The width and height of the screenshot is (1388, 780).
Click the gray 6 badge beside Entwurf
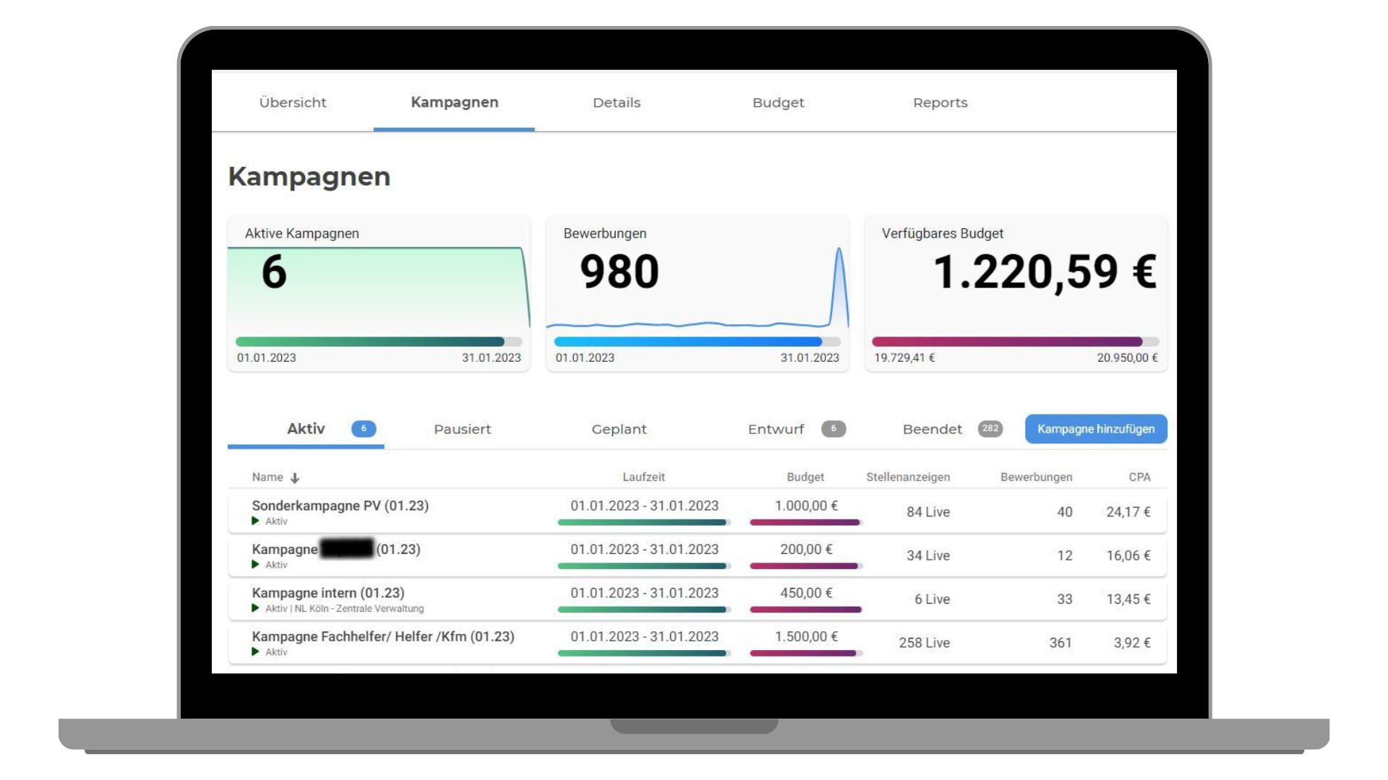(x=833, y=429)
